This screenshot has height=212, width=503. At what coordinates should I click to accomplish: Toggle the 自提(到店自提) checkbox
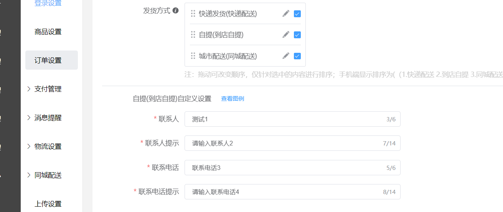tap(297, 35)
